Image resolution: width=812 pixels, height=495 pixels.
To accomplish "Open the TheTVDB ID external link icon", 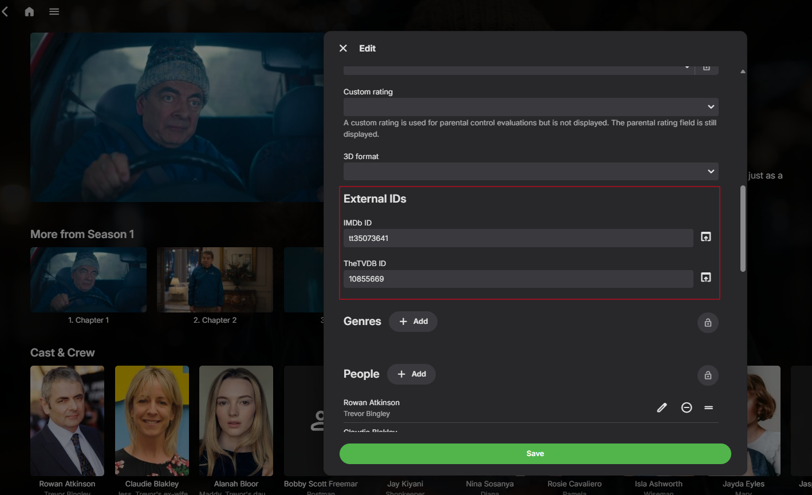I will 706,278.
